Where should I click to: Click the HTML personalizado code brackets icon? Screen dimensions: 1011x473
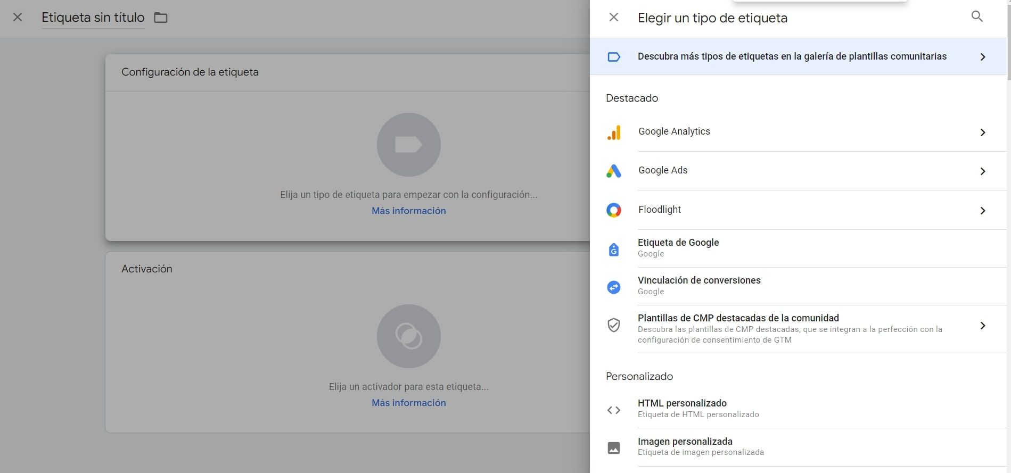click(x=614, y=410)
